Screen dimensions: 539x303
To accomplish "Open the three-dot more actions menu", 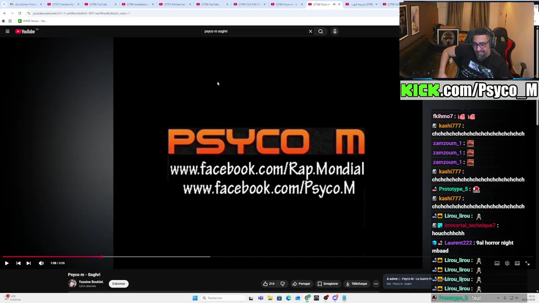I will [376, 284].
